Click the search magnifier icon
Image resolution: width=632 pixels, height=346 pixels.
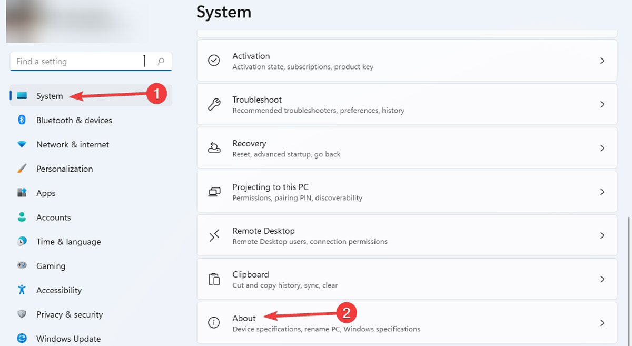tap(161, 61)
